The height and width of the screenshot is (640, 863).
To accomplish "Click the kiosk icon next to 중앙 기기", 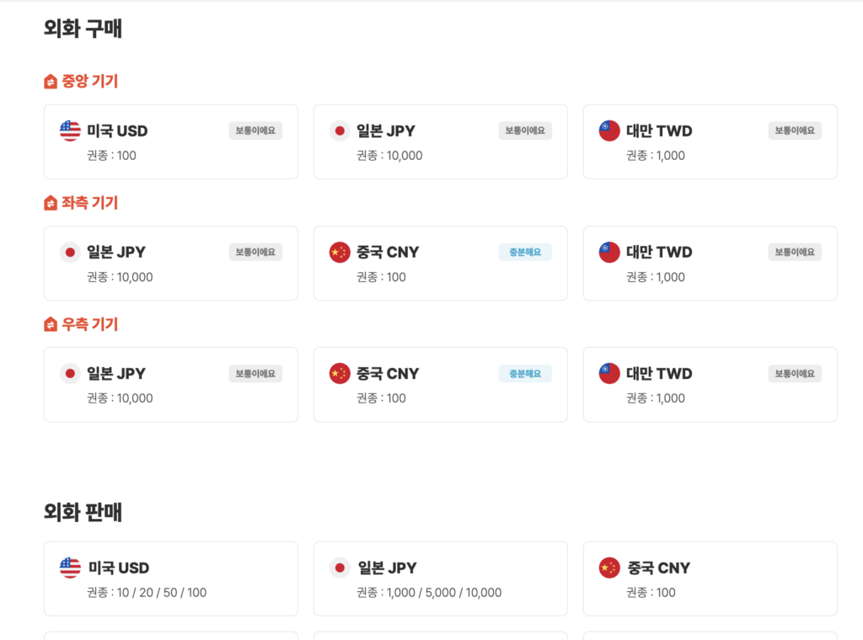I will click(49, 81).
